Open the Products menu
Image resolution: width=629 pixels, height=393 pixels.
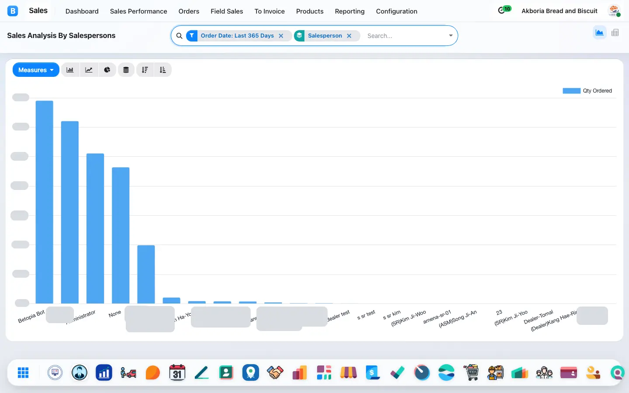(x=310, y=11)
